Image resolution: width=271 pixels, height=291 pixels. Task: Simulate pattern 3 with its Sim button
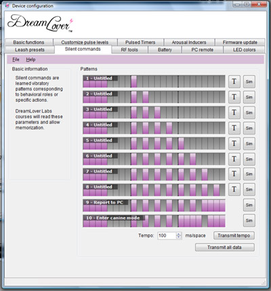click(x=249, y=113)
